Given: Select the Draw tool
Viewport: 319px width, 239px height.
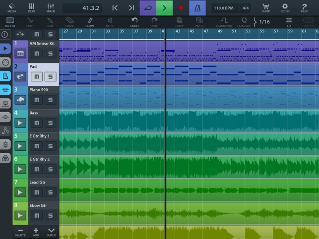Looking at the screenshot, I should (90, 22).
